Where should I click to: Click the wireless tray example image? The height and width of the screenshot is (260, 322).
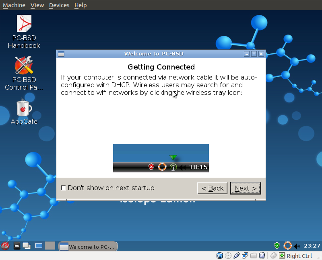tap(161, 158)
